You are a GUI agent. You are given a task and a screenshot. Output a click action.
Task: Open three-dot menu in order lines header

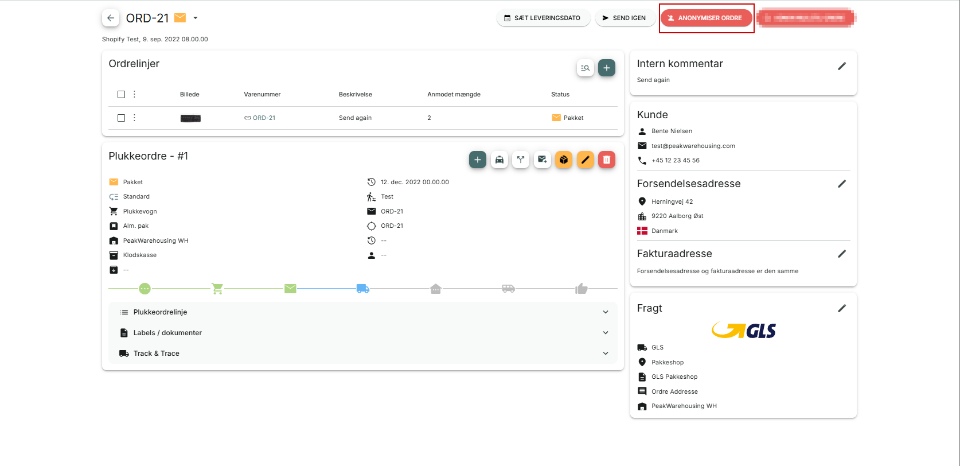(135, 94)
